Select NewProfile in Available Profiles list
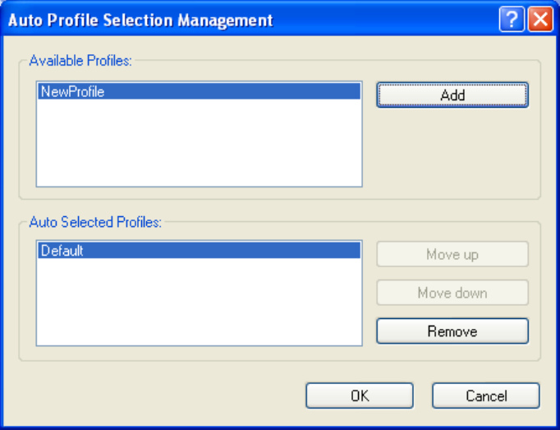Image resolution: width=560 pixels, height=430 pixels. (x=199, y=91)
